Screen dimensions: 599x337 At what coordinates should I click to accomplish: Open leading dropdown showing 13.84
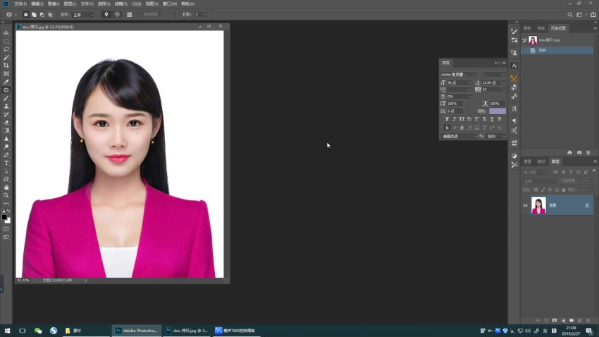click(x=503, y=83)
